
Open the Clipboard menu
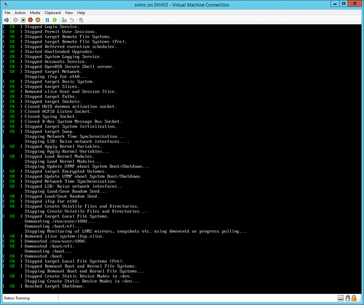[53, 13]
